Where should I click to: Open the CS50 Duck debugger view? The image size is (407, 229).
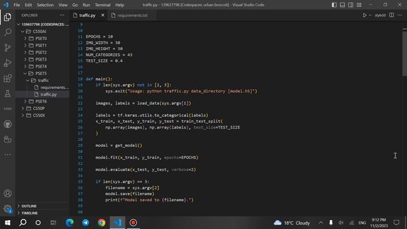click(x=8, y=139)
